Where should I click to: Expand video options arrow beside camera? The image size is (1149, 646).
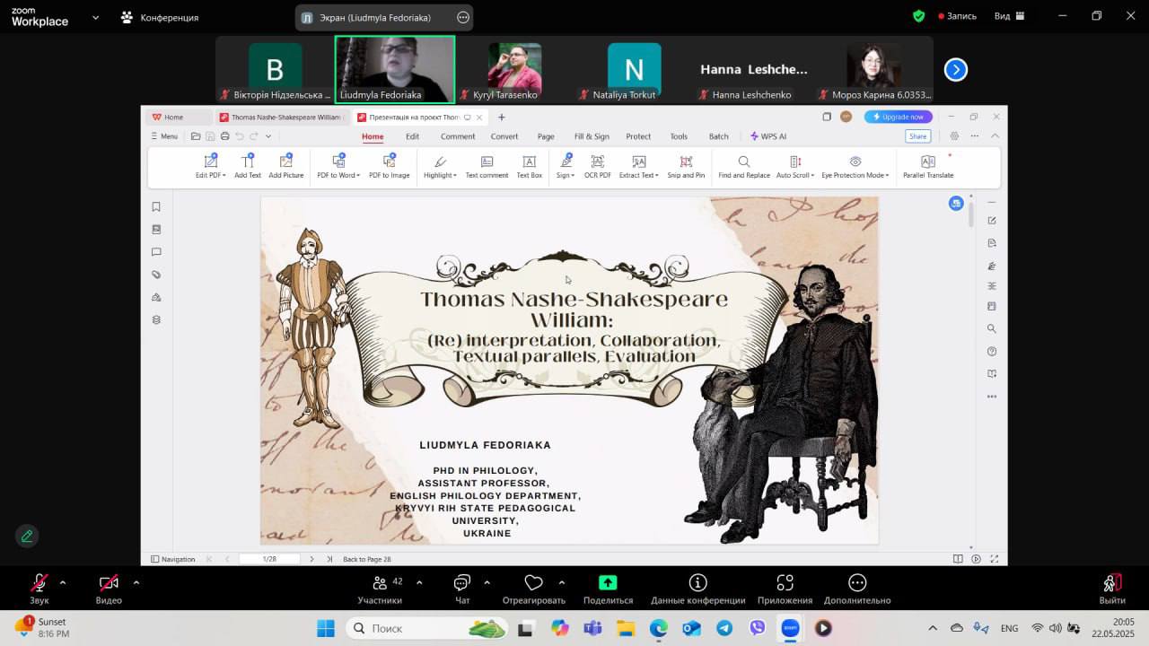[x=136, y=582]
